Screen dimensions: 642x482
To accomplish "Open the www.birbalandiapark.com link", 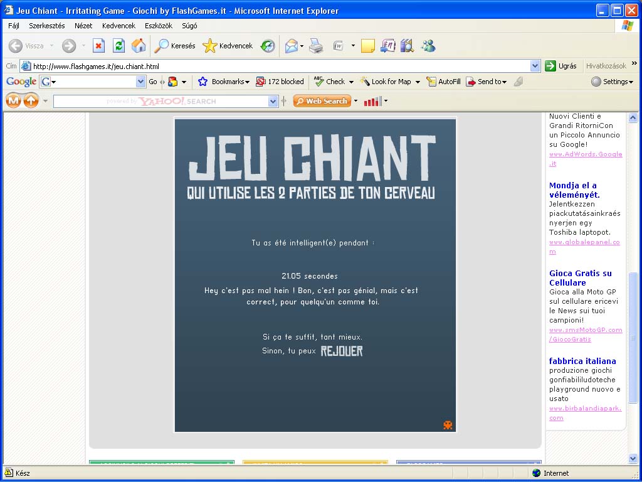I will pyautogui.click(x=585, y=413).
